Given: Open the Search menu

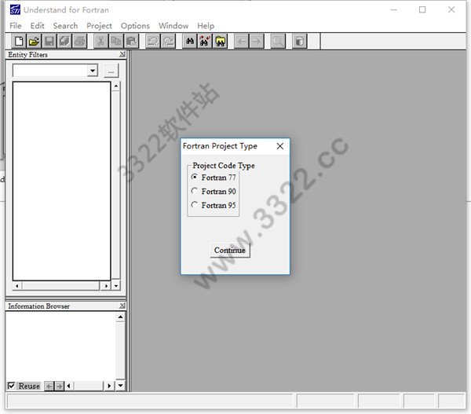Looking at the screenshot, I should click(x=65, y=26).
